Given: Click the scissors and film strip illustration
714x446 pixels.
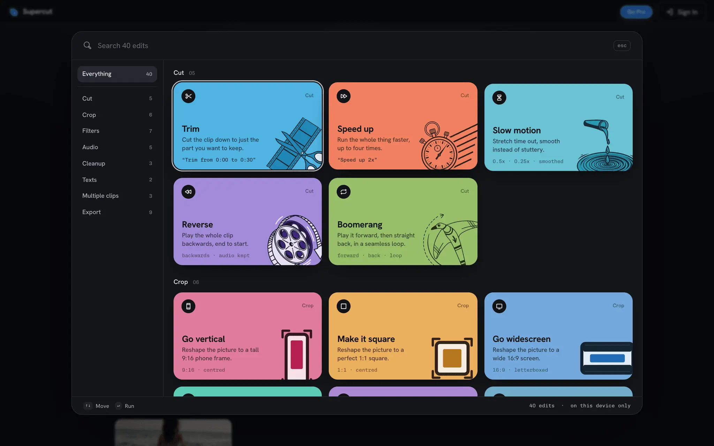Looking at the screenshot, I should click(x=295, y=144).
